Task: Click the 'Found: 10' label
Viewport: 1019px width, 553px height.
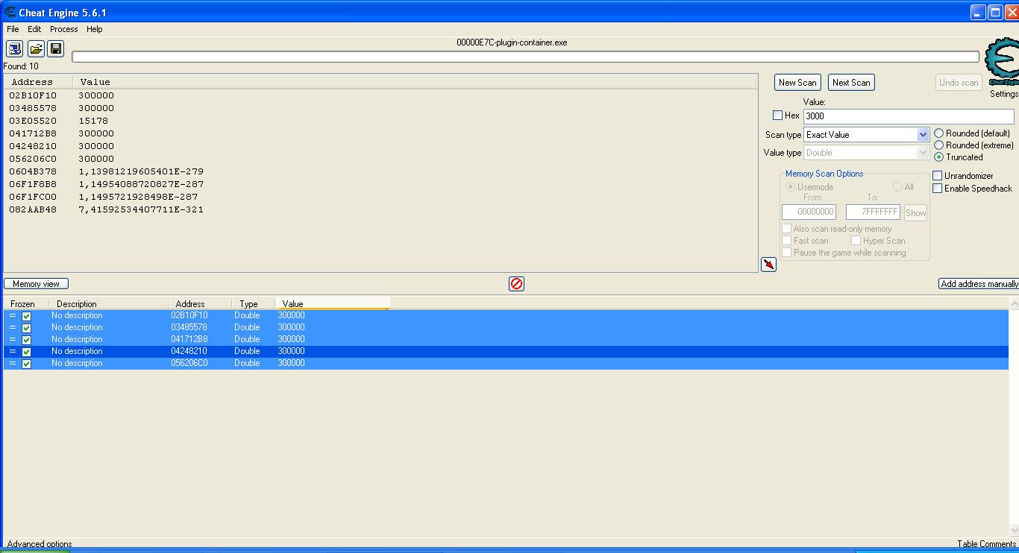Action: (21, 66)
